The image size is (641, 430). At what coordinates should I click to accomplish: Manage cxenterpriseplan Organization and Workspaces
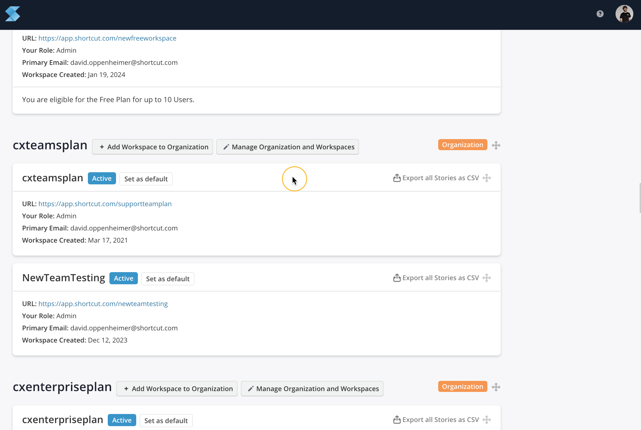tap(312, 389)
